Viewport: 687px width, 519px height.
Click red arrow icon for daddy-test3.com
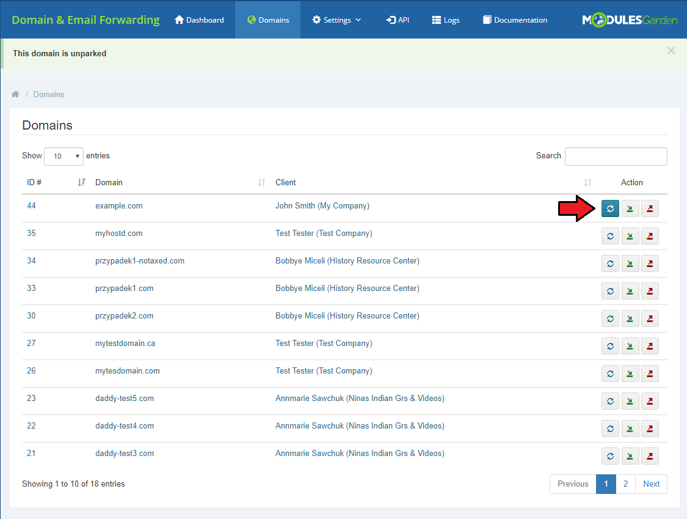[650, 456]
